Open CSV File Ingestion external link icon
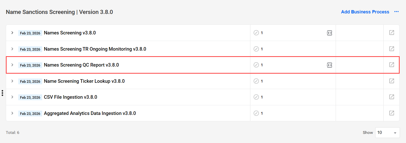The height and width of the screenshot is (143, 406). tap(392, 97)
